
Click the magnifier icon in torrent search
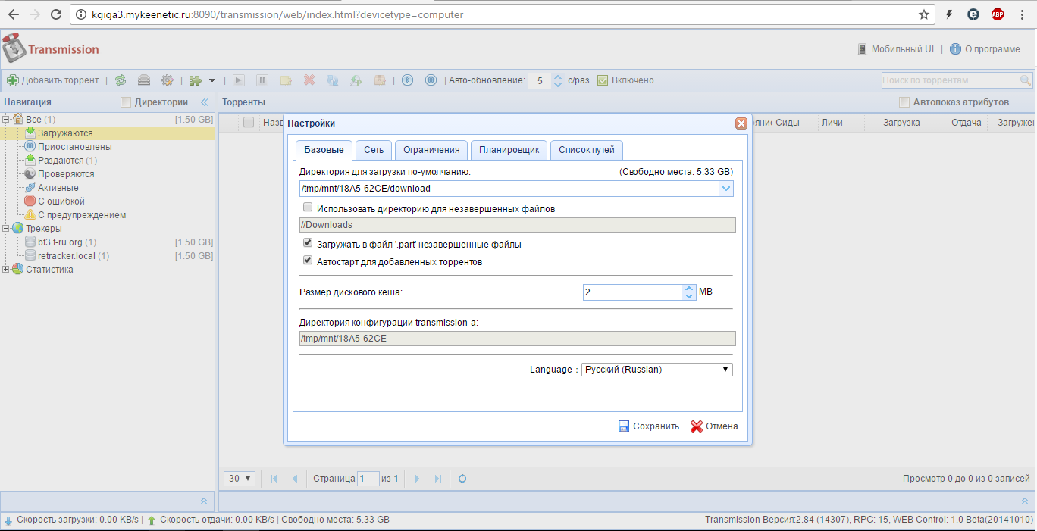click(1025, 80)
